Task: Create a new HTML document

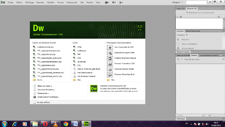Action: pos(79,47)
